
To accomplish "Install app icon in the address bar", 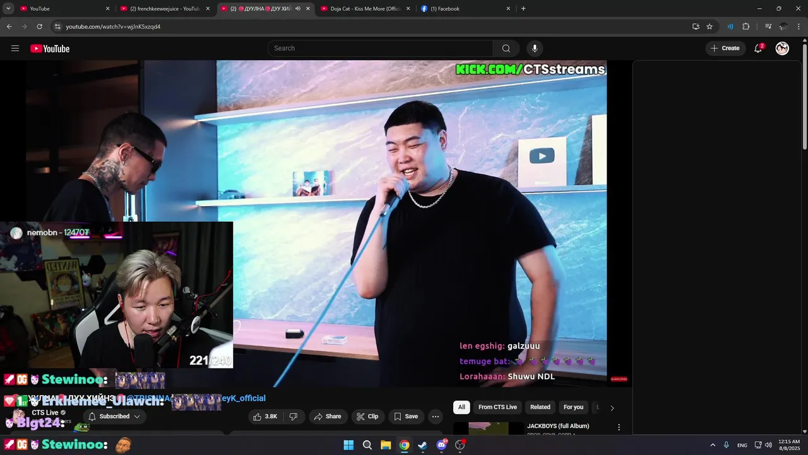I will click(696, 27).
